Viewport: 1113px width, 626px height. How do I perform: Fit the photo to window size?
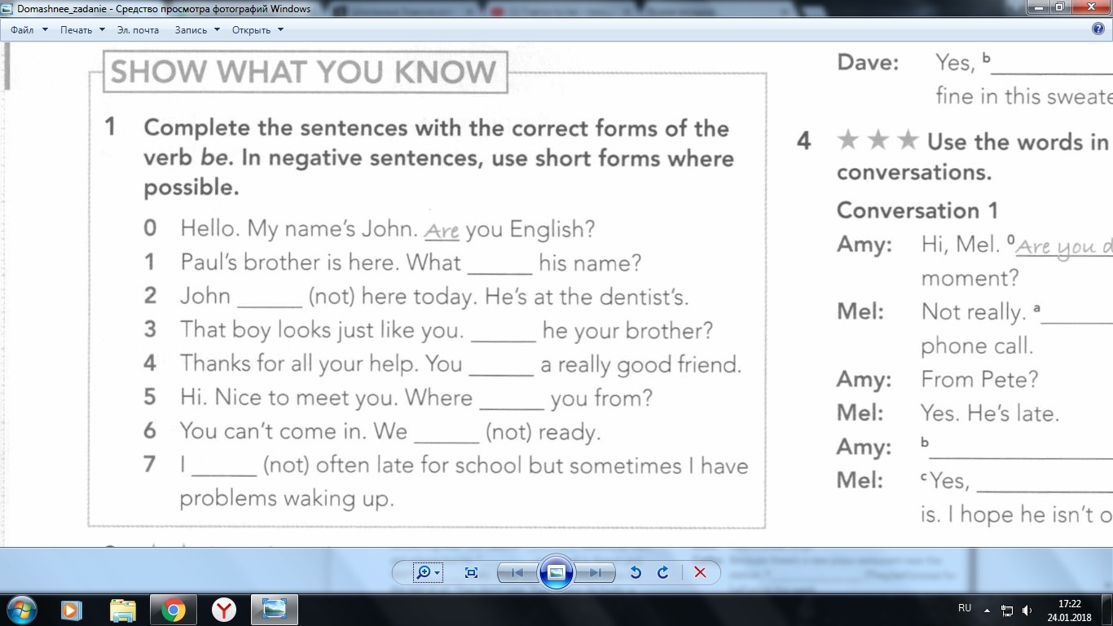tap(471, 572)
